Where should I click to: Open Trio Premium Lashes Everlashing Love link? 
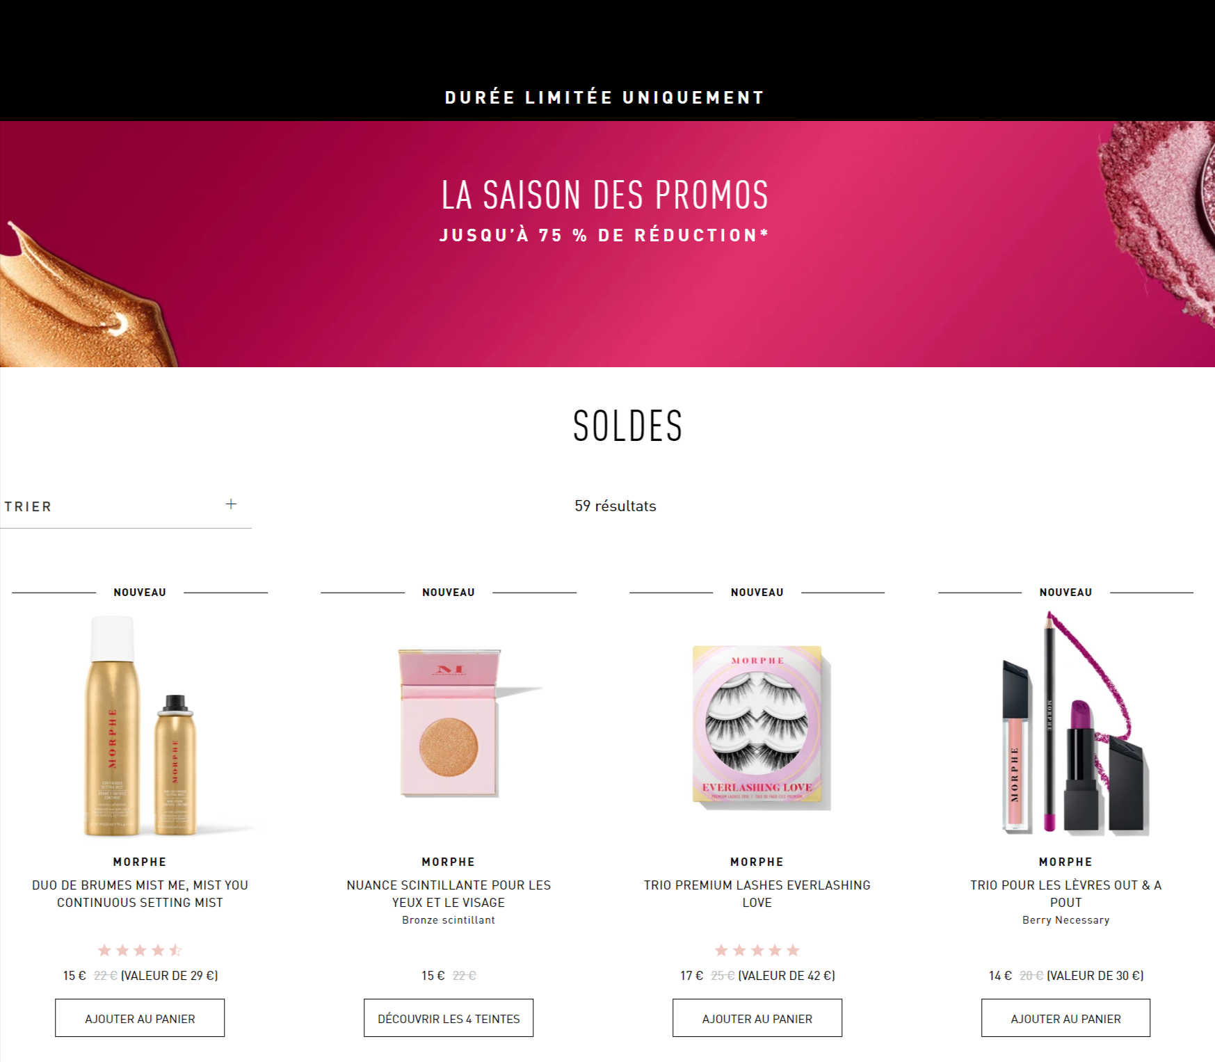pos(757,894)
